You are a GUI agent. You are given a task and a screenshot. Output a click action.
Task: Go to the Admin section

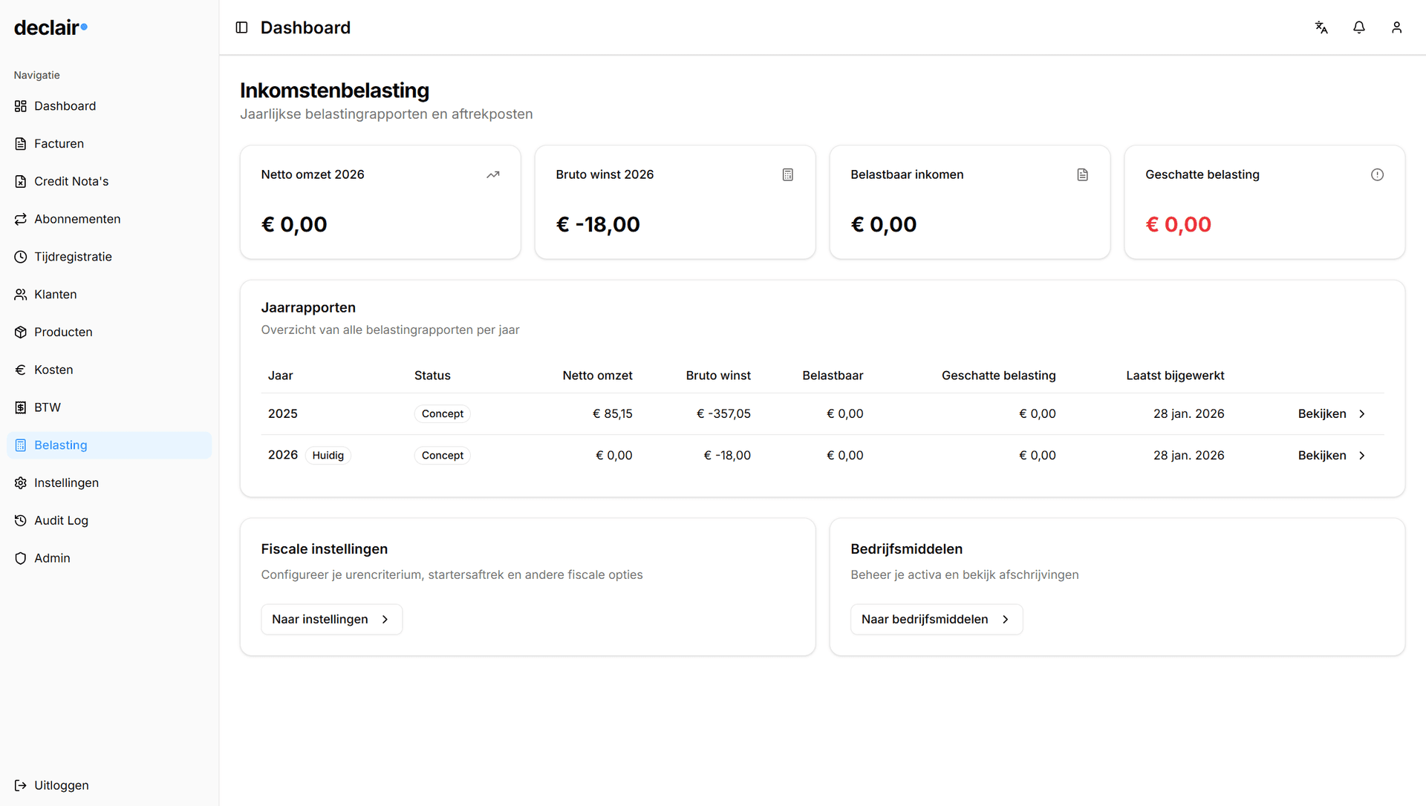109,559
